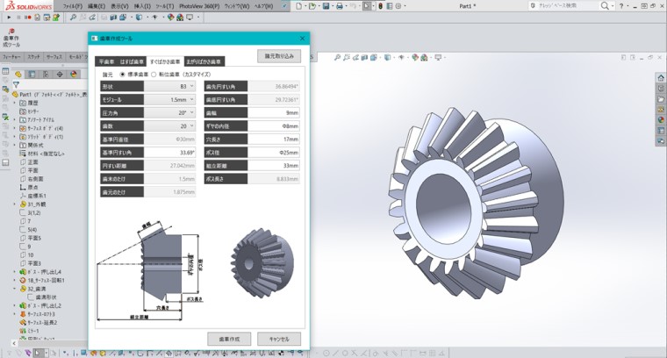Click the 歯幅 input field showing 9mm
This screenshot has width=667, height=358.
point(274,112)
